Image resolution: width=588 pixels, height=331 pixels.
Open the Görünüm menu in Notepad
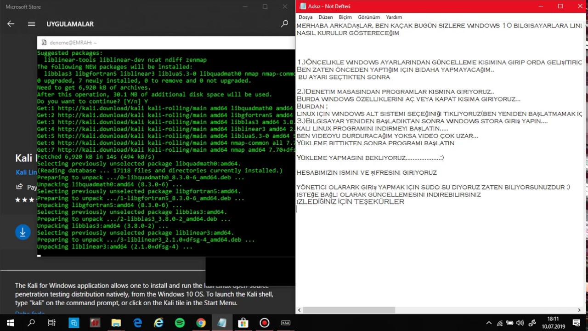click(x=368, y=17)
